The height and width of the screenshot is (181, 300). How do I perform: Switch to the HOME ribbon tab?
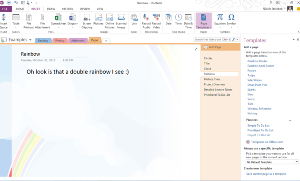(x=20, y=9)
